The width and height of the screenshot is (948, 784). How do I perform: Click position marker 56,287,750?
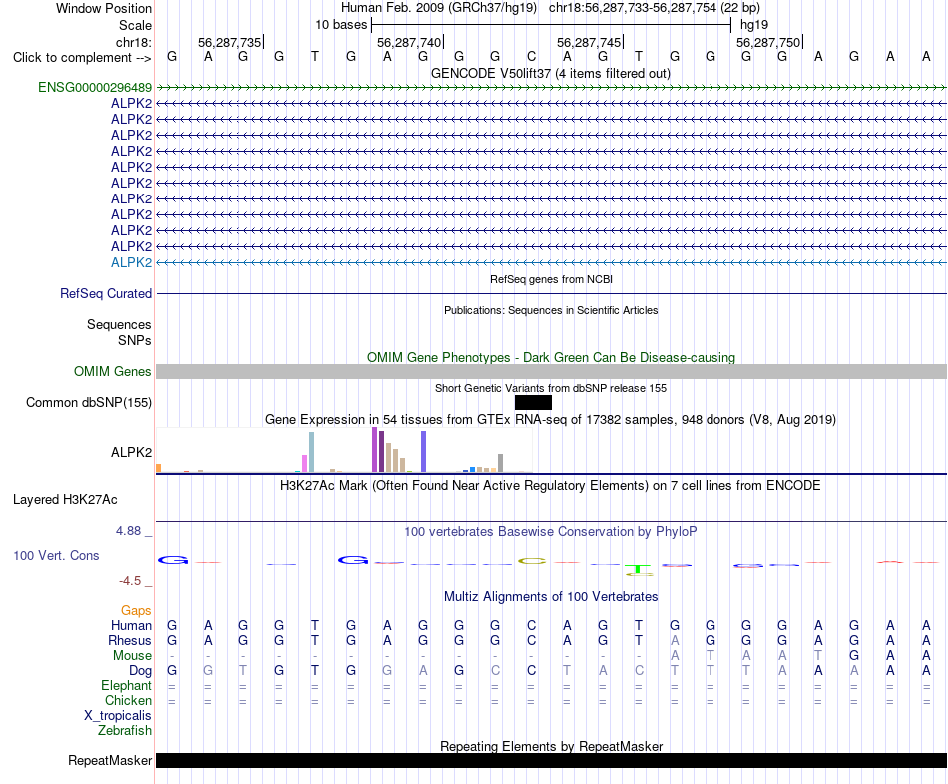pos(768,42)
